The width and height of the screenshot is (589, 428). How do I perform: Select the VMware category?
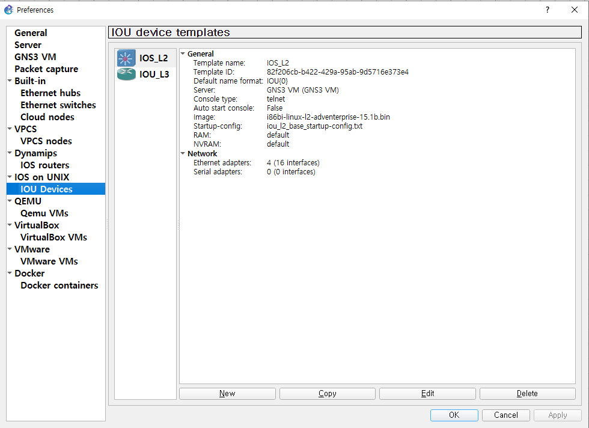click(32, 249)
